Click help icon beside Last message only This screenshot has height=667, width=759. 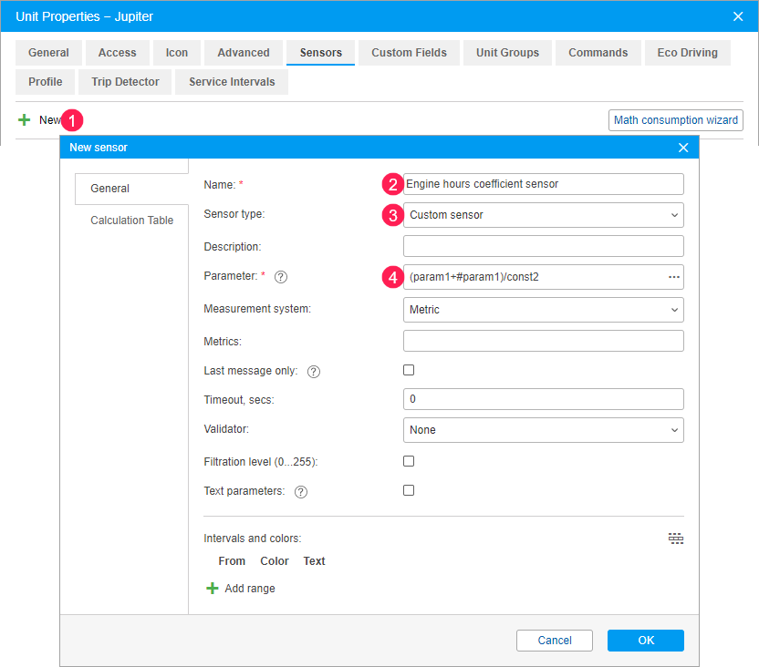314,372
